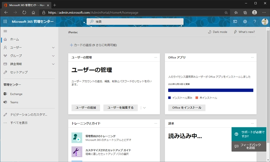Viewport: 270px width, 162px height.
Task: Click the pencil icon for navigation customization
Action: (x=5, y=114)
